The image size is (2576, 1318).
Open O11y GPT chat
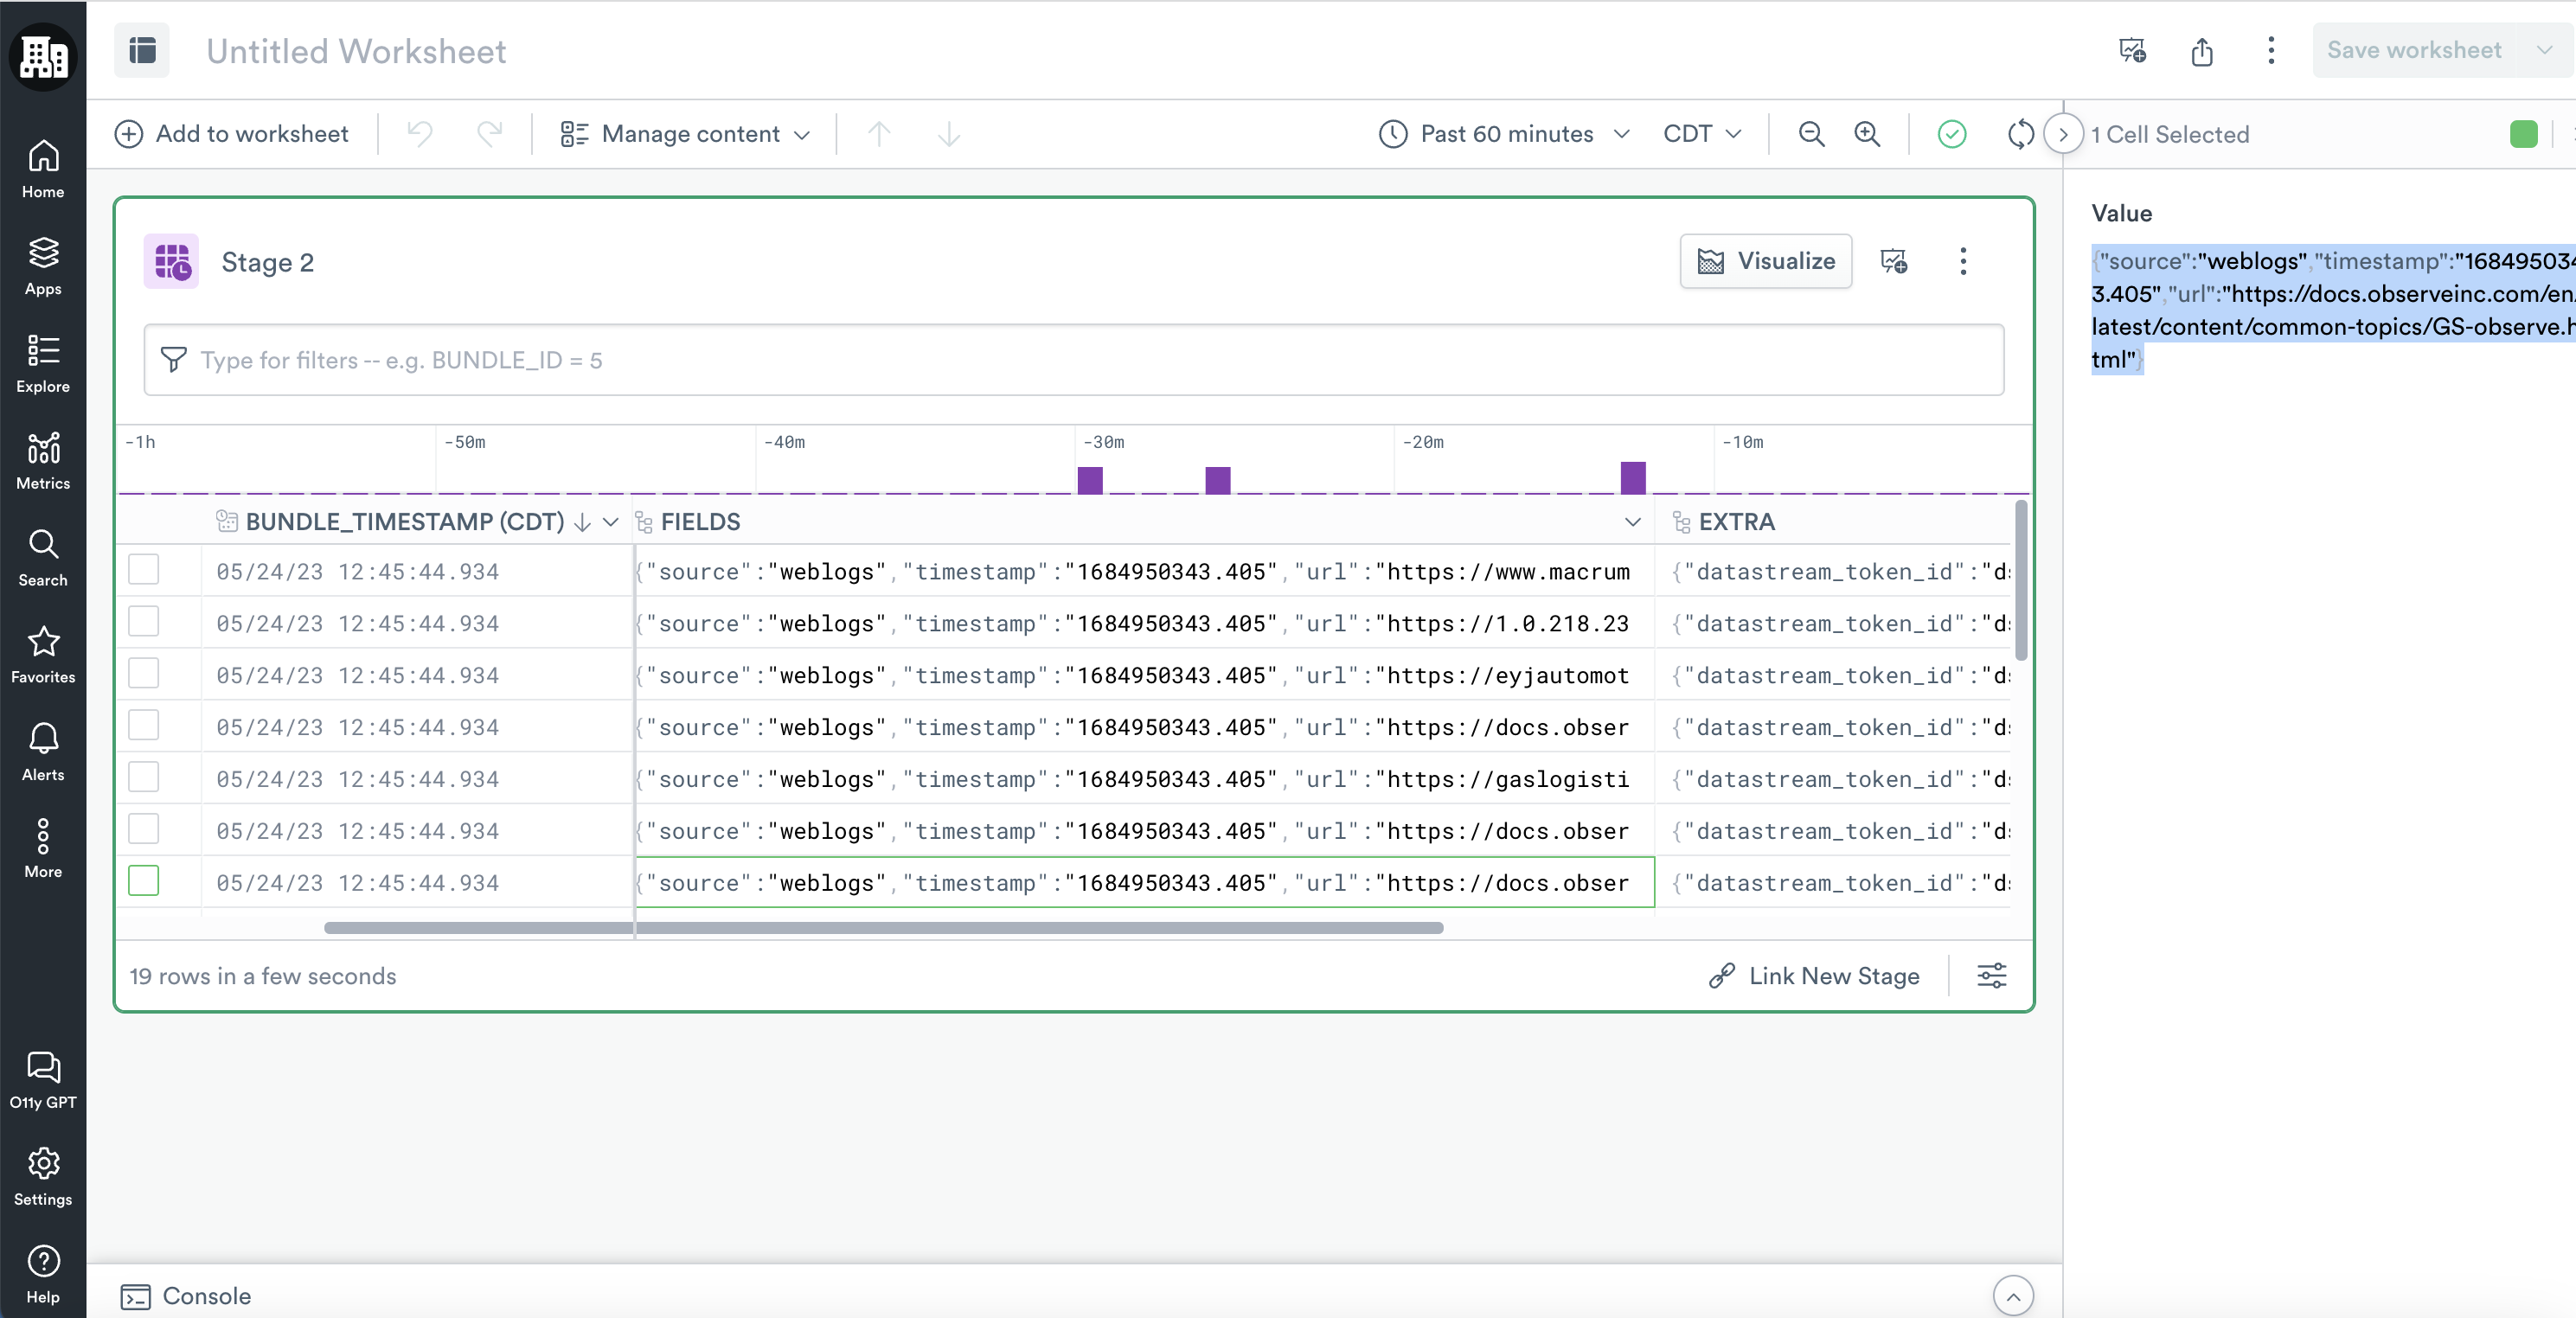(43, 1079)
